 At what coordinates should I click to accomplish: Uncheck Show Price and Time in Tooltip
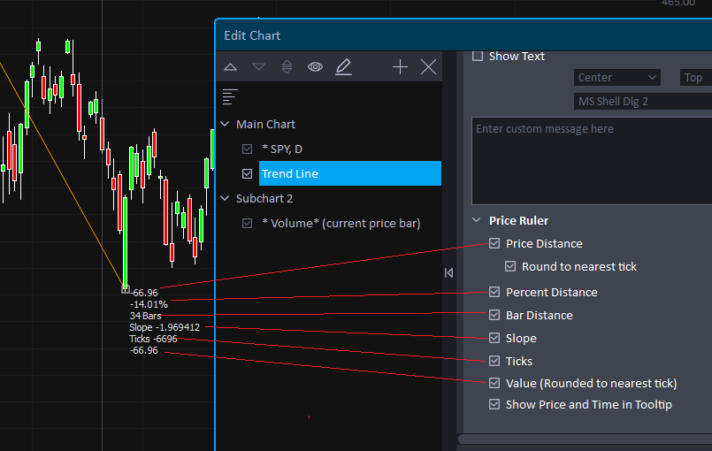494,404
